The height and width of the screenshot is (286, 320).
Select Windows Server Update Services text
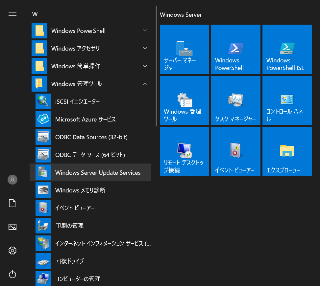coord(98,172)
